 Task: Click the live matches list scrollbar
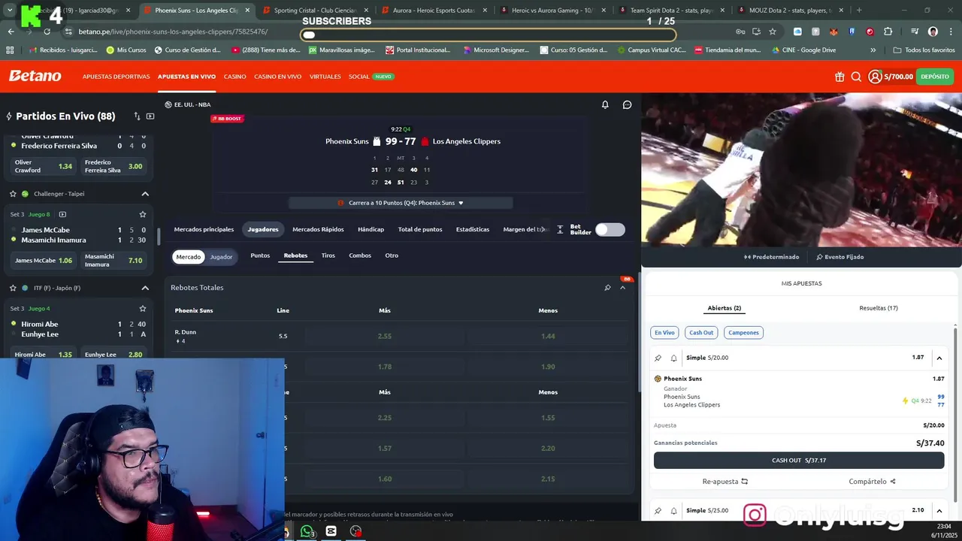coord(159,237)
